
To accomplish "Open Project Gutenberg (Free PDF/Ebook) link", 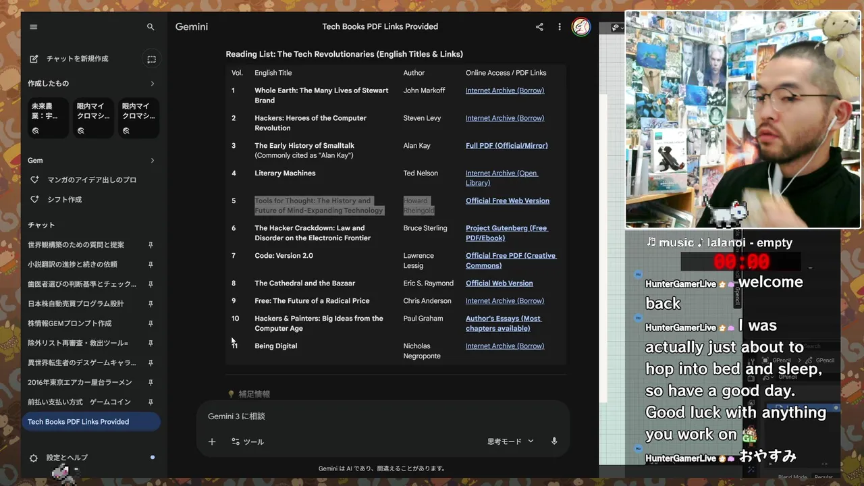I will click(x=506, y=233).
